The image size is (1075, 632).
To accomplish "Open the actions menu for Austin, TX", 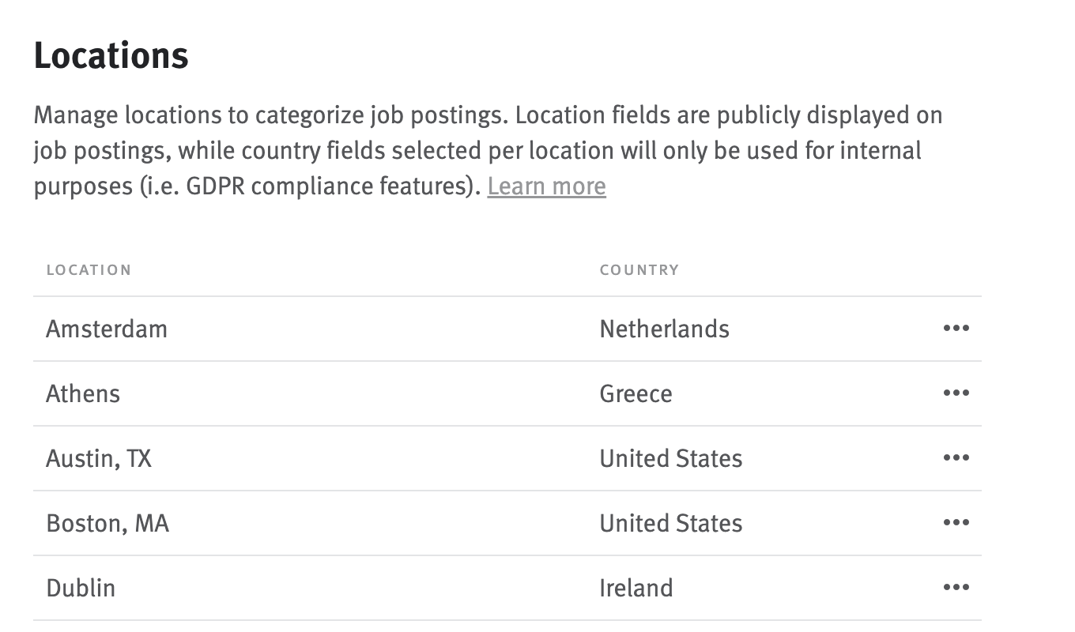I will click(957, 458).
